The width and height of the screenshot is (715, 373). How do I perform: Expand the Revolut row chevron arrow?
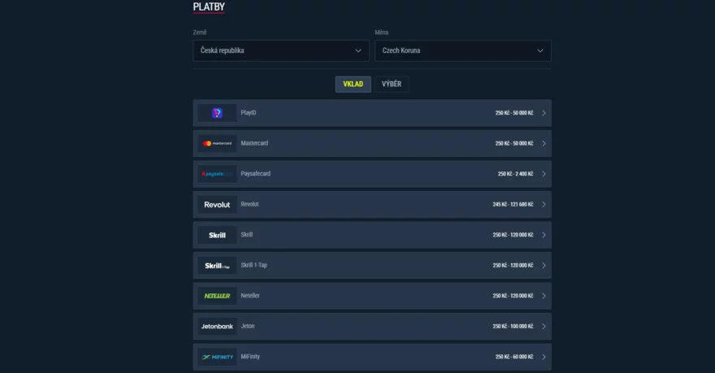point(544,205)
